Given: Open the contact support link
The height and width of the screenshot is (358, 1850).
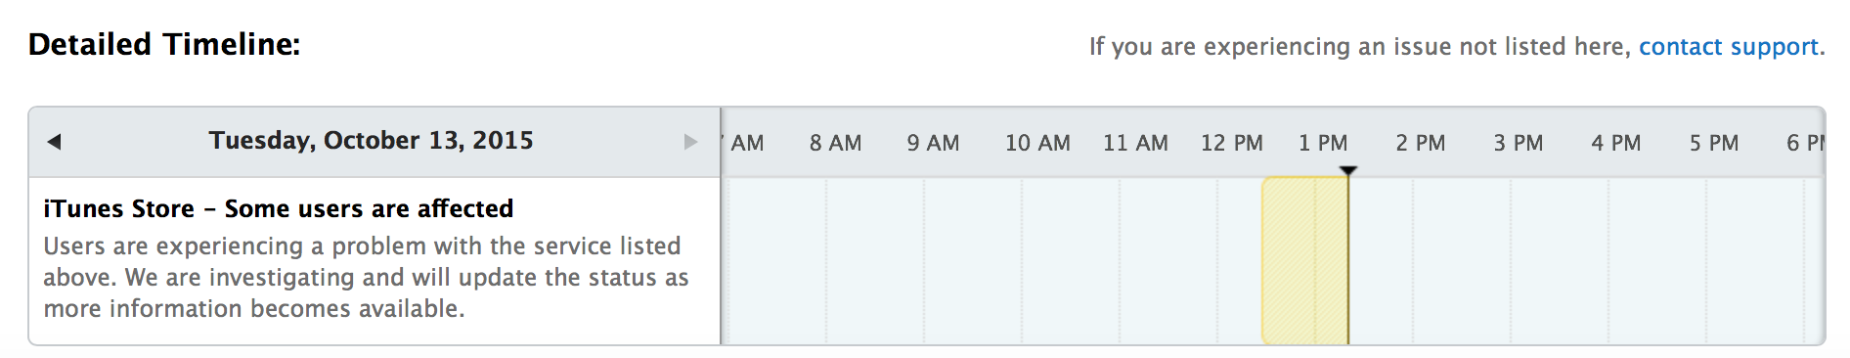Looking at the screenshot, I should [1728, 47].
